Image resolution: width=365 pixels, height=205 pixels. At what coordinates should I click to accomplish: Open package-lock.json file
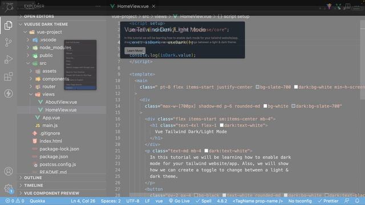[x=59, y=149]
